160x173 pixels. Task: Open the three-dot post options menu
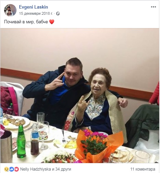click(153, 7)
